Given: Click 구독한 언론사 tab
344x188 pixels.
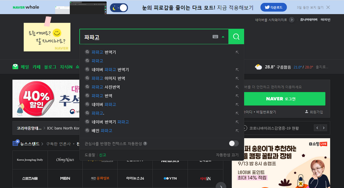Looking at the screenshot, I should pyautogui.click(x=58, y=144).
